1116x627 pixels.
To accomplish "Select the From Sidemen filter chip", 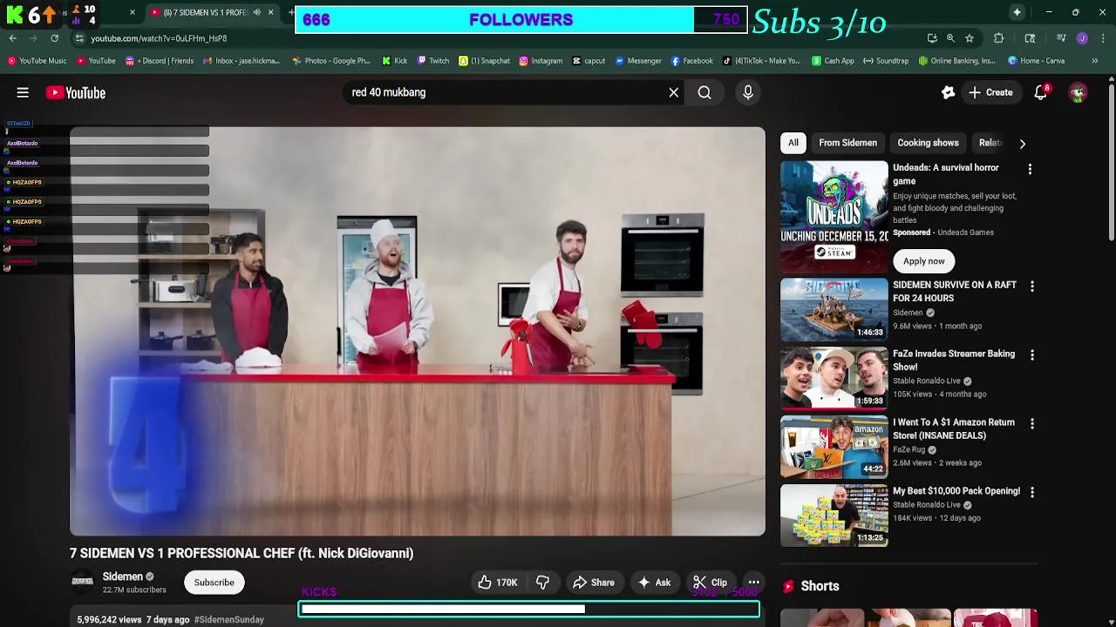I will (x=847, y=143).
